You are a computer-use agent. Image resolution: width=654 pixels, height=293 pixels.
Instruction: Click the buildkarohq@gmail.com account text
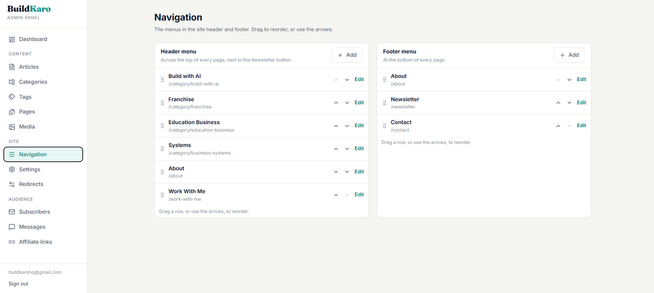tap(35, 273)
